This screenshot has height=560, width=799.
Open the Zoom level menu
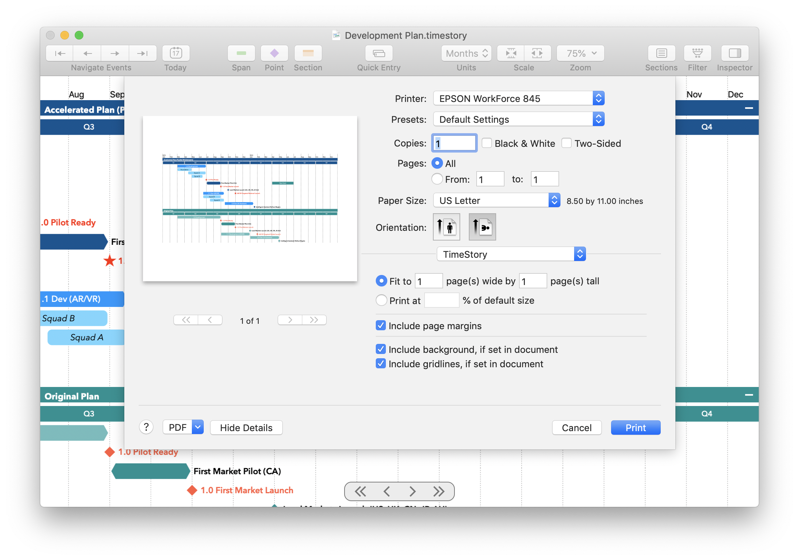[x=579, y=53]
